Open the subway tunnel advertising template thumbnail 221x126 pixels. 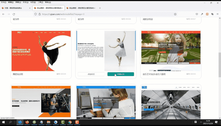tap(171, 102)
